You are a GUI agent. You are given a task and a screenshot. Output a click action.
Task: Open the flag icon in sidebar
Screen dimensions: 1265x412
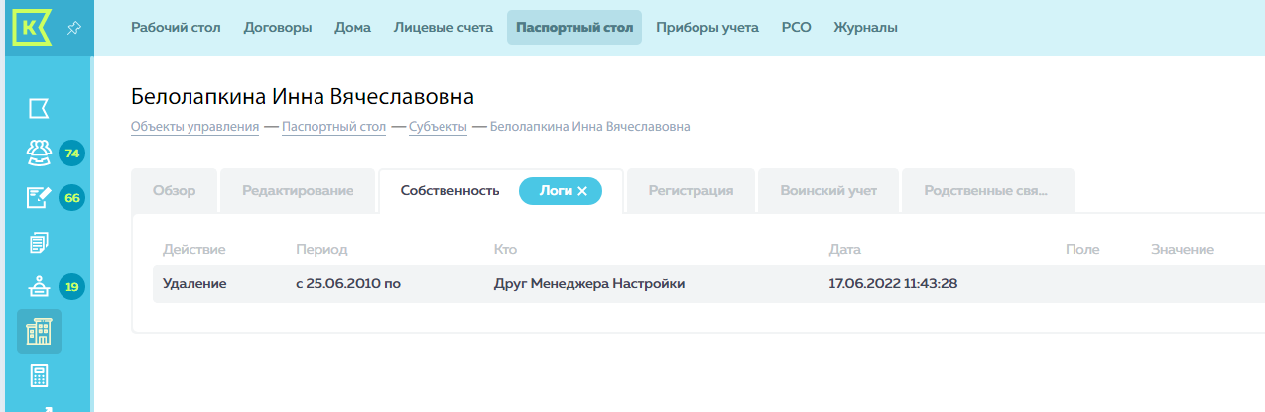click(x=39, y=108)
